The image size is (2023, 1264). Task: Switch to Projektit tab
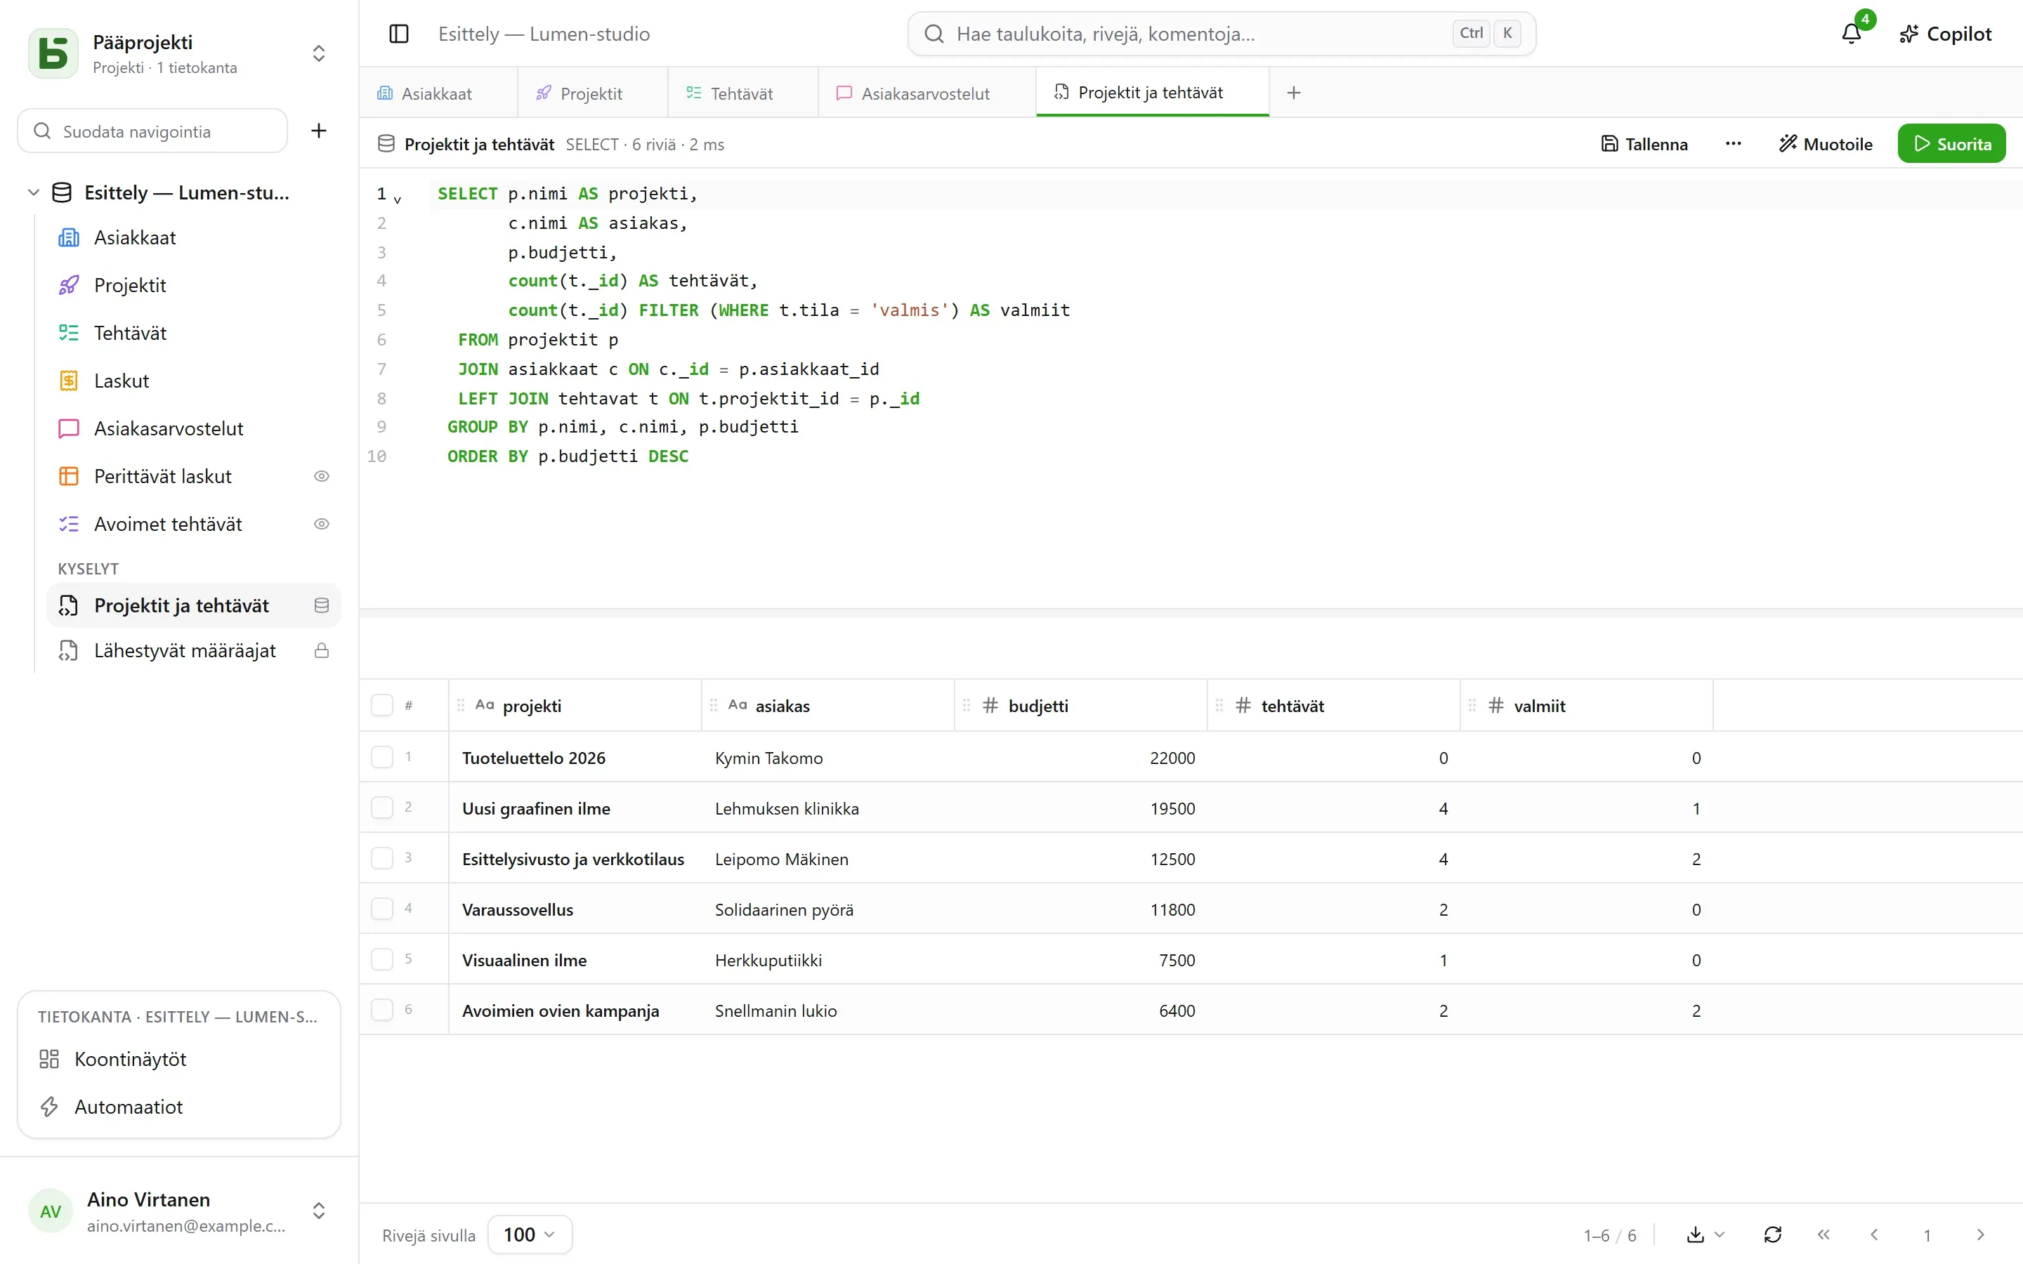pyautogui.click(x=592, y=93)
